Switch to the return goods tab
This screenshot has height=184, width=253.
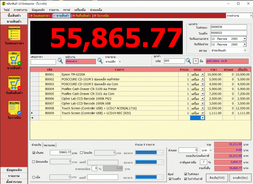[82, 16]
